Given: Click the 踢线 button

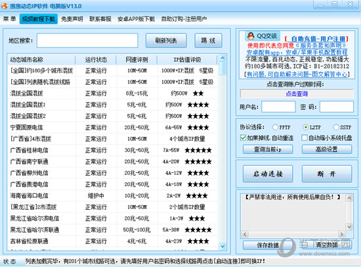Looking at the screenshot, I should (x=208, y=41).
